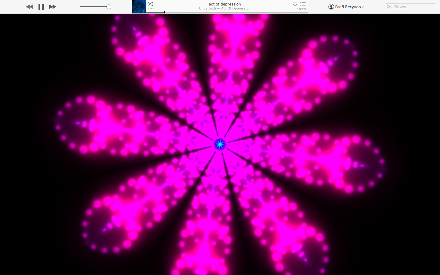440x275 pixels.
Task: Click the playback progress bar
Action: pyautogui.click(x=226, y=13)
